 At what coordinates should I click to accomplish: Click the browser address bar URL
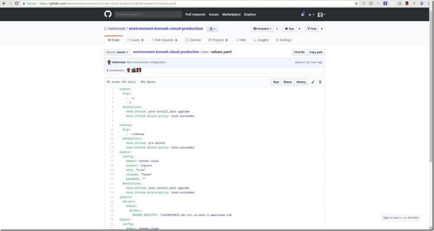tap(108, 3)
